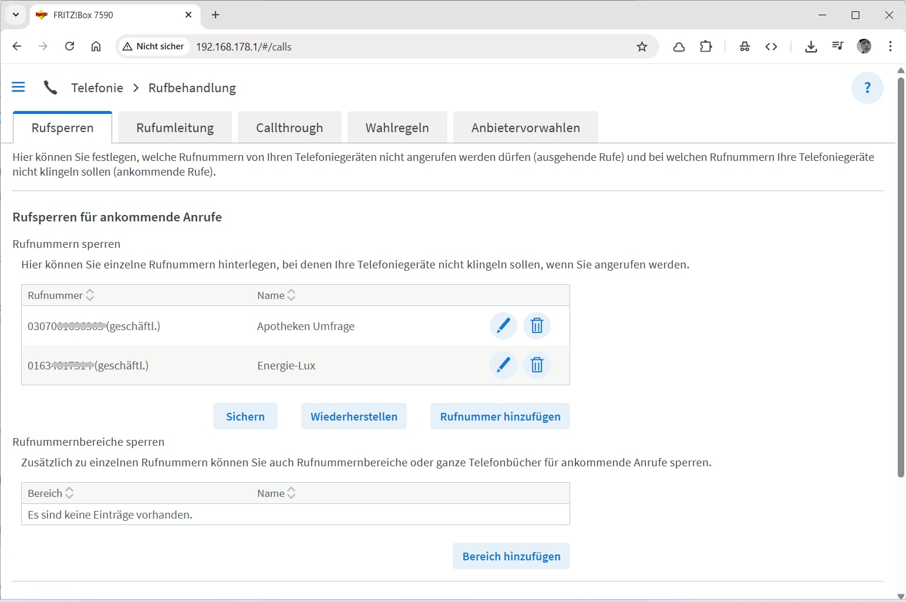Delete the Apotheken Umfrage entry
The width and height of the screenshot is (906, 602).
[x=537, y=326]
